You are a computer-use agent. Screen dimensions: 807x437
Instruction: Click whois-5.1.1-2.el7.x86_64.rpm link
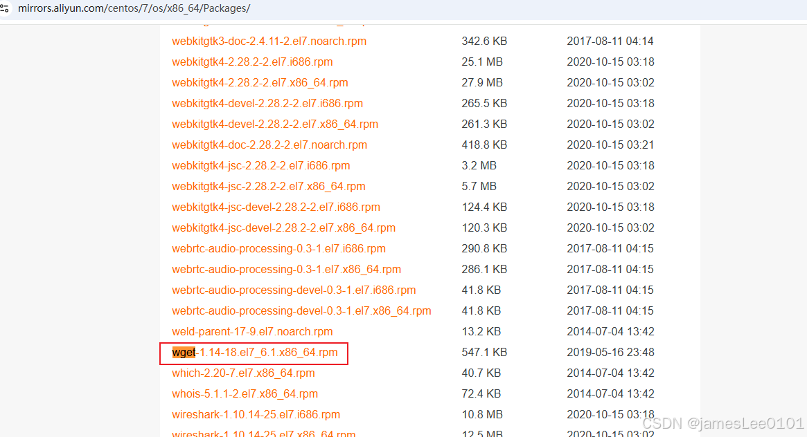245,394
